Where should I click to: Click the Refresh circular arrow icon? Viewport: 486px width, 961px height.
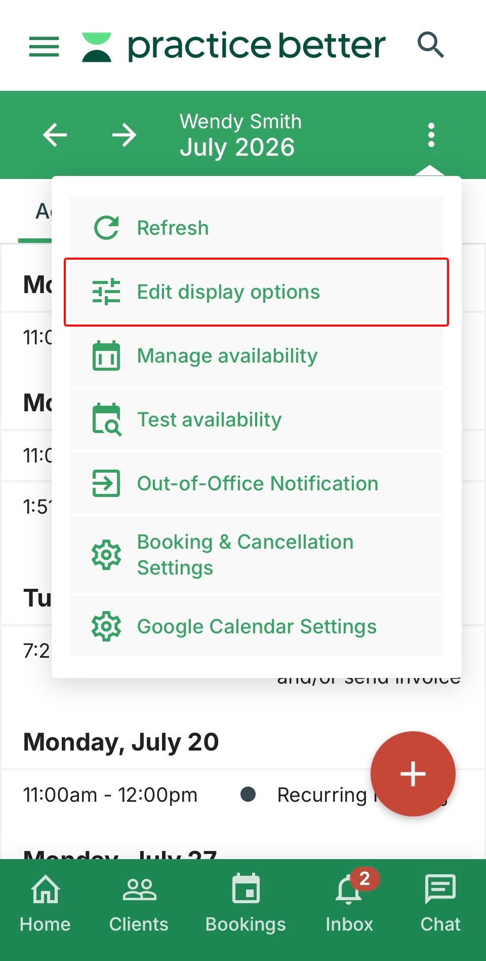[x=106, y=228]
